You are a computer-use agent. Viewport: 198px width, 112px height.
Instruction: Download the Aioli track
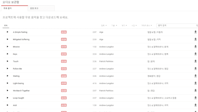195,105
